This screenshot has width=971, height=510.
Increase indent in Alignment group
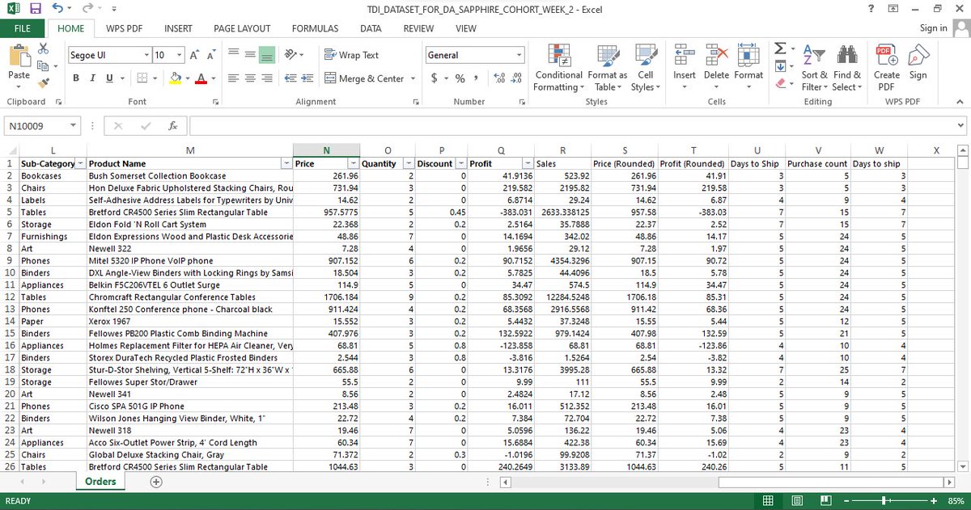tap(307, 78)
